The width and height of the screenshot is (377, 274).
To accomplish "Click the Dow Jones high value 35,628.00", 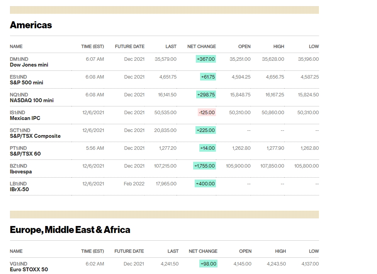I will click(x=273, y=59).
